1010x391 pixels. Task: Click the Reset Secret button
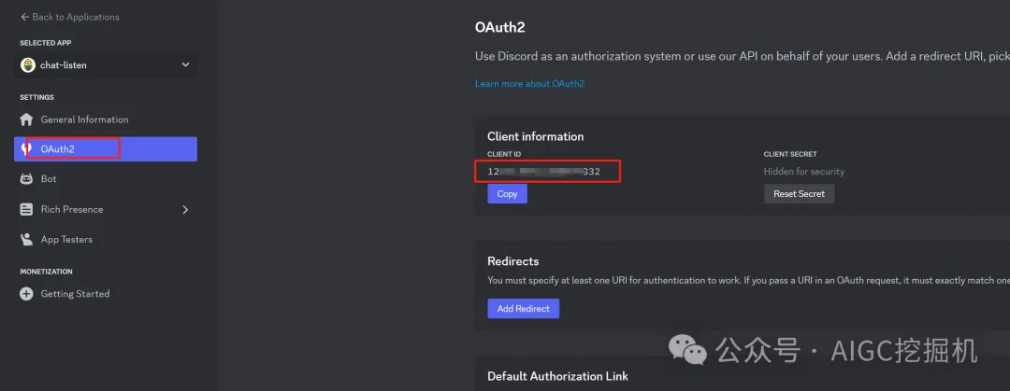799,193
